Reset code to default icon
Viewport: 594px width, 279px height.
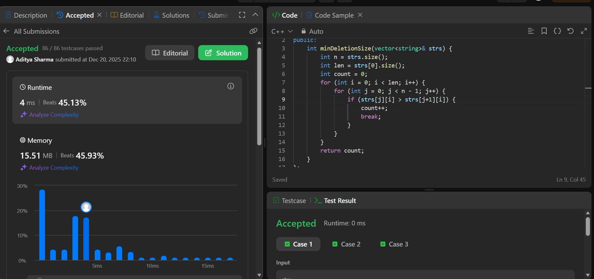pyautogui.click(x=571, y=31)
